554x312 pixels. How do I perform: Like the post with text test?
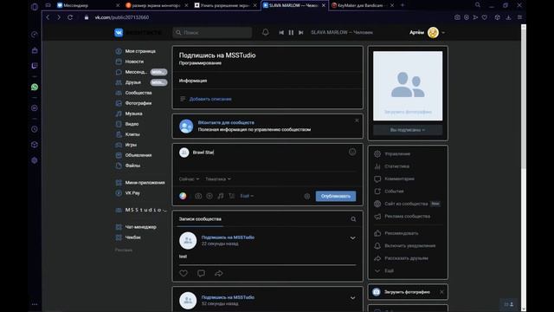coord(184,274)
